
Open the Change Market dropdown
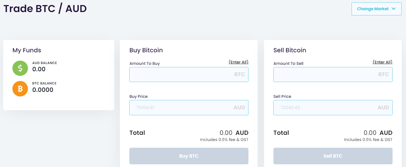[x=376, y=9]
